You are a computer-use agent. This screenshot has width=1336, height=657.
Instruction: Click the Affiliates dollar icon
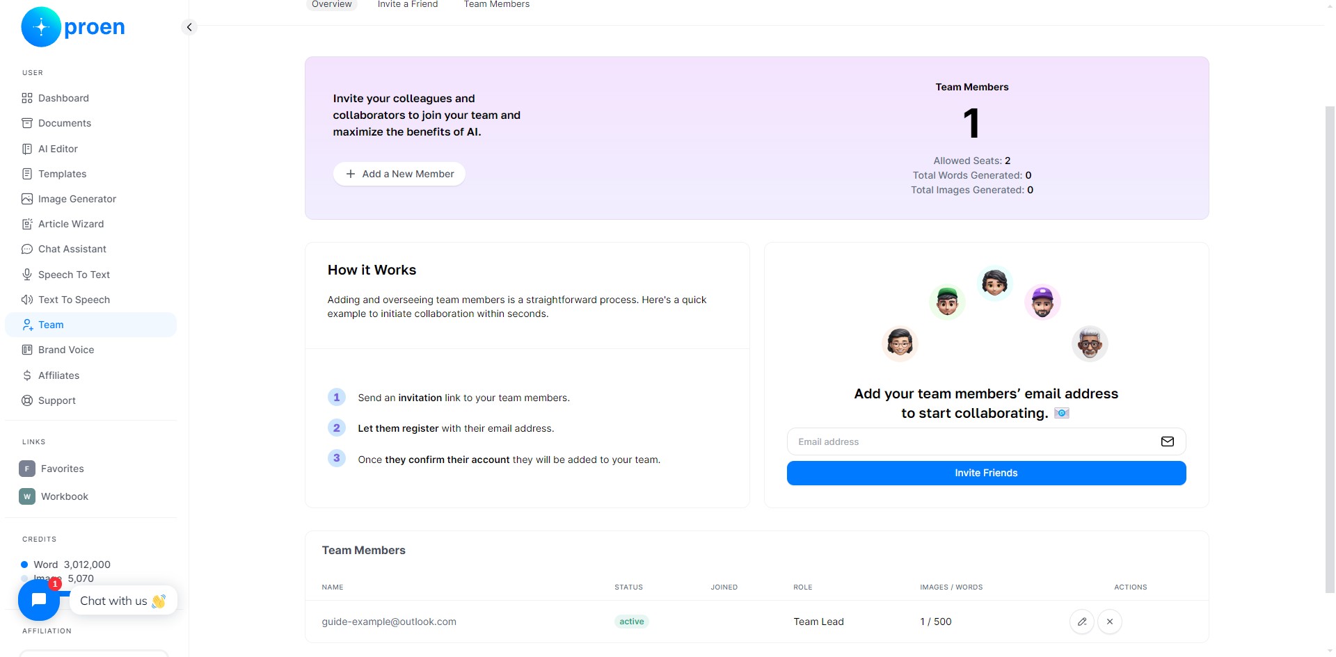click(27, 375)
